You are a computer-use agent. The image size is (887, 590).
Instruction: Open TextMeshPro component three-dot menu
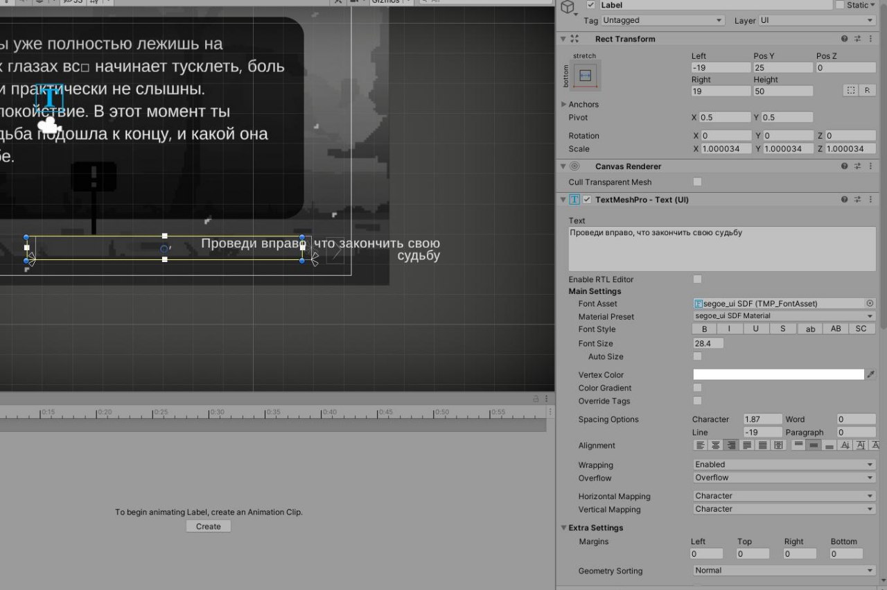[869, 200]
